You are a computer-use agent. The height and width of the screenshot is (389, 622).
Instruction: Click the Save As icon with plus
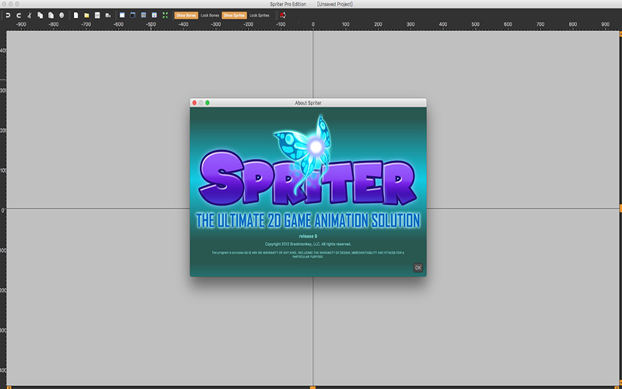108,16
